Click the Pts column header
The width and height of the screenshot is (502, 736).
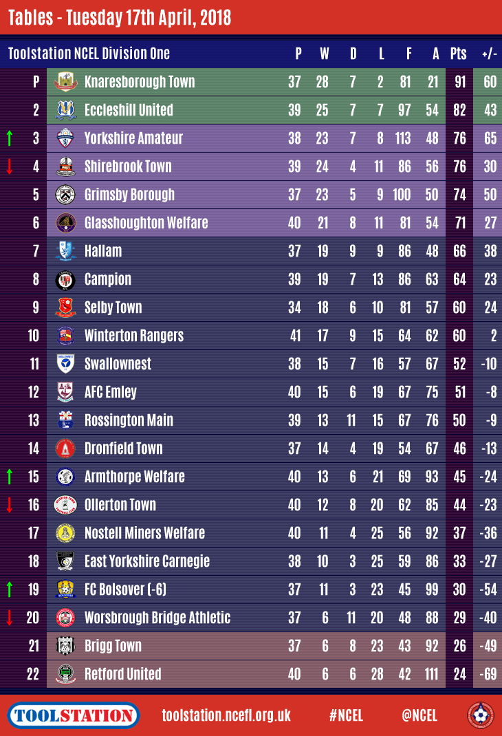(x=458, y=54)
